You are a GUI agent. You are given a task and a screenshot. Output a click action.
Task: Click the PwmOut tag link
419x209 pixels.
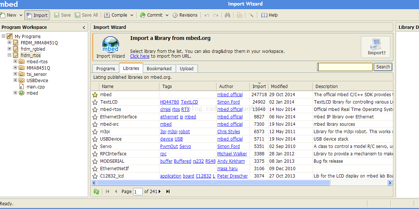pyautogui.click(x=169, y=146)
